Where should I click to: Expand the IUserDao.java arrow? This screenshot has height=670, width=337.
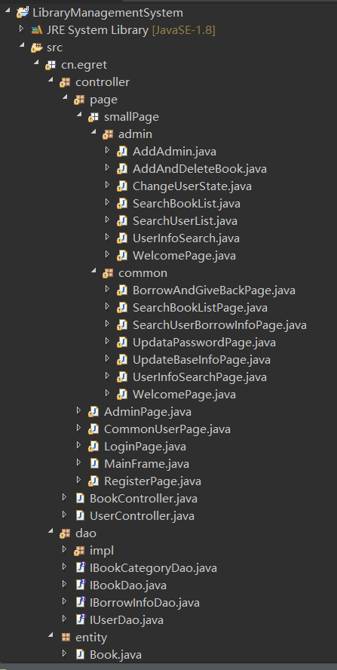65,619
